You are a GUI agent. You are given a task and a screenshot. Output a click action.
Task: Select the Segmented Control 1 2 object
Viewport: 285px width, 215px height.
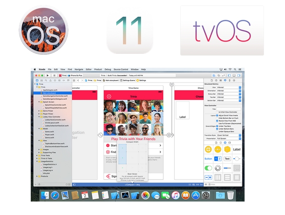[x=218, y=159]
